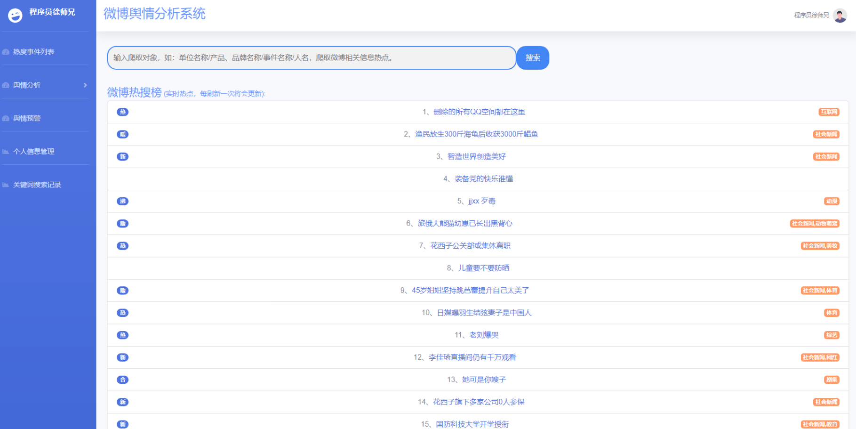Click the smiley logo icon in the sidebar
The image size is (856, 429).
point(15,15)
